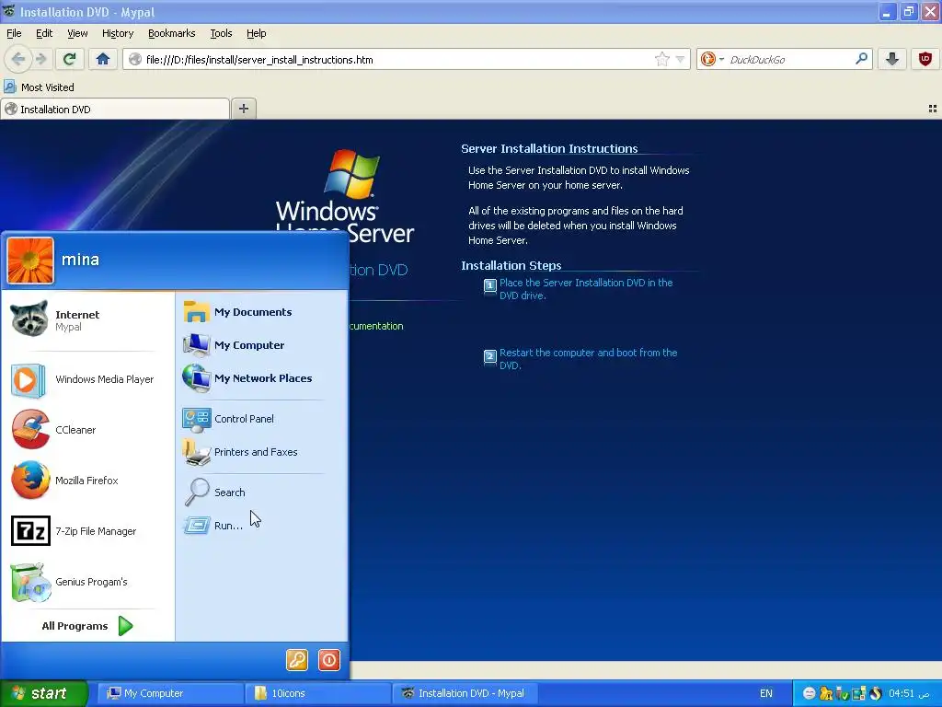This screenshot has height=707, width=942.
Task: Open My Documents folder
Action: 262,312
